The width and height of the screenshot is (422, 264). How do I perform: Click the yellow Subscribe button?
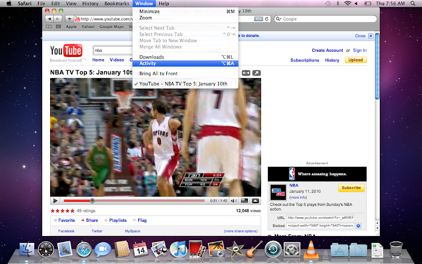[351, 188]
